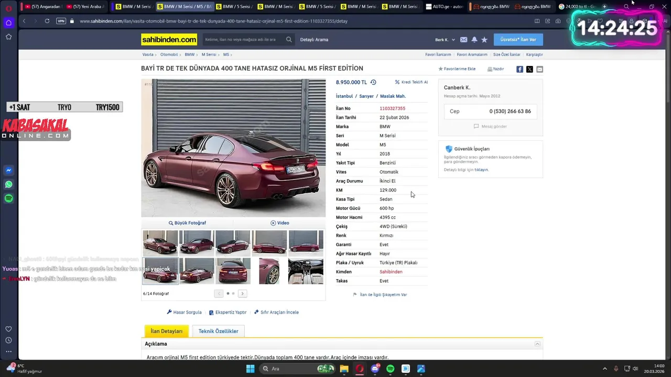671x377 pixels.
Task: Open the heart icon in Opera sidebar
Action: tap(8, 329)
